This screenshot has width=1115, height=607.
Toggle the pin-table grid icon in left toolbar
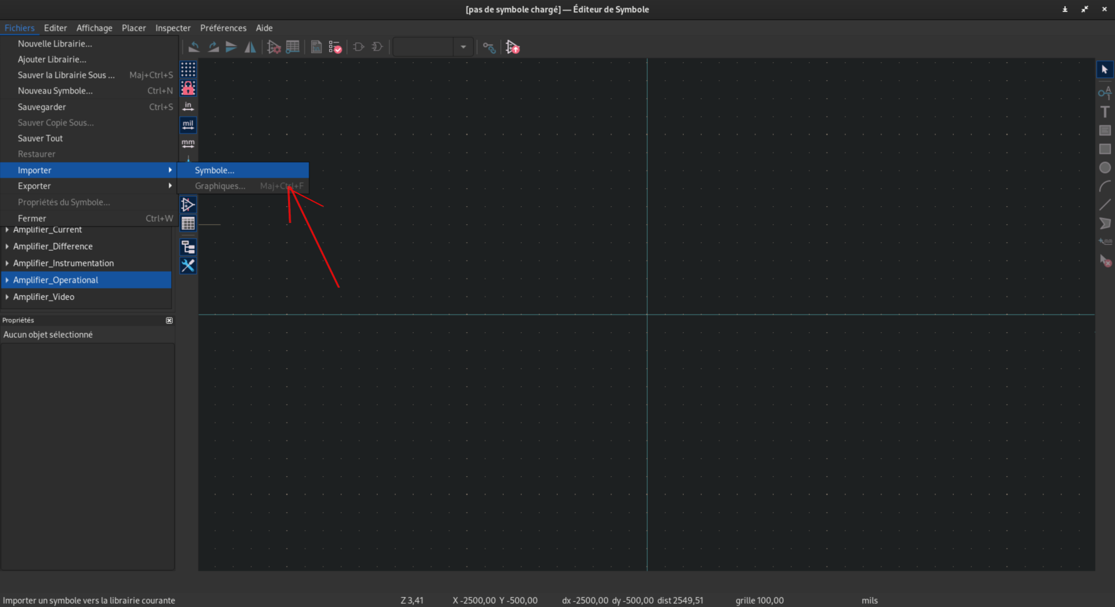pos(188,224)
